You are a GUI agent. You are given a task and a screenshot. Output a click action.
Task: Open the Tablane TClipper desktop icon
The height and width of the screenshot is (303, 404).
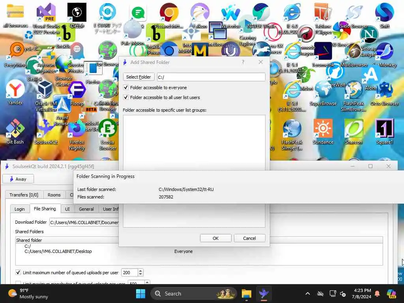pos(323,18)
